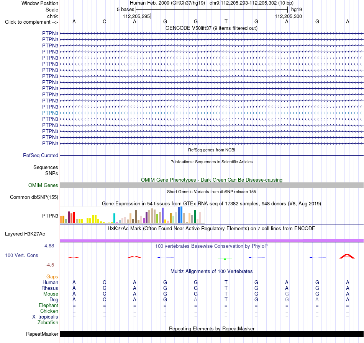Click the purple Layered H3K27Ac signal band

[x=212, y=241]
